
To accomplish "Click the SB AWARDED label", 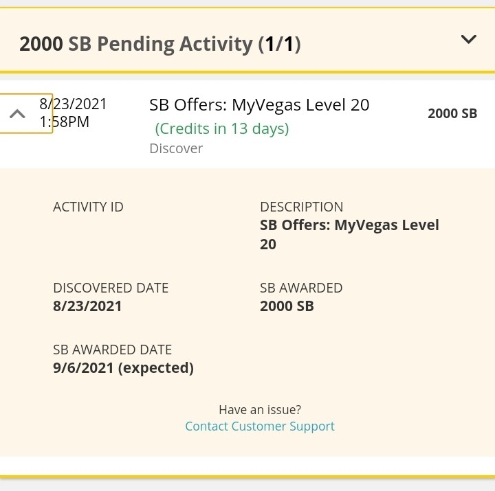I will 301,288.
